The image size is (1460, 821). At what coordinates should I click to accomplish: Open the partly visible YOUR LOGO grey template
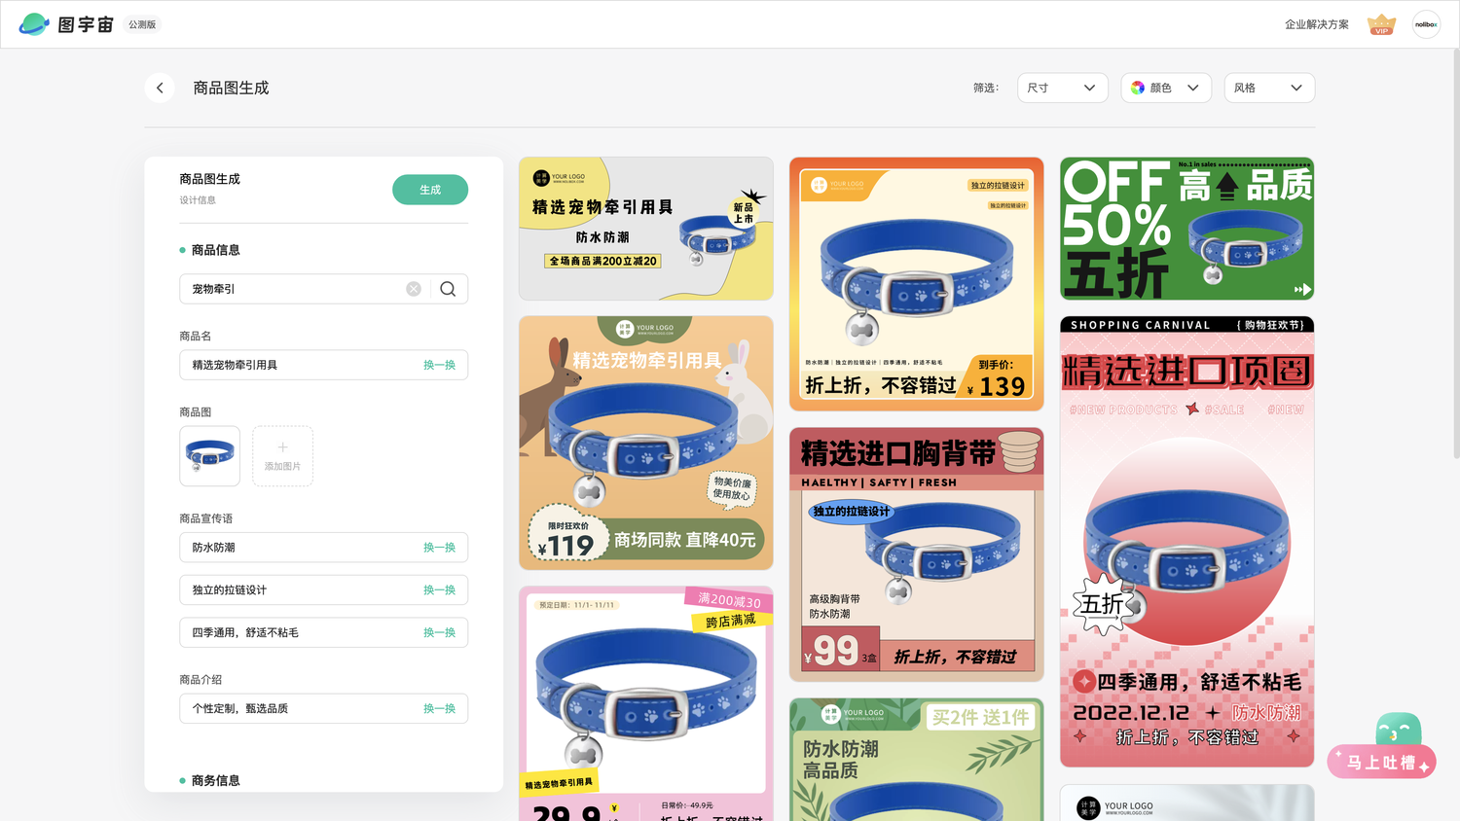tap(1186, 803)
